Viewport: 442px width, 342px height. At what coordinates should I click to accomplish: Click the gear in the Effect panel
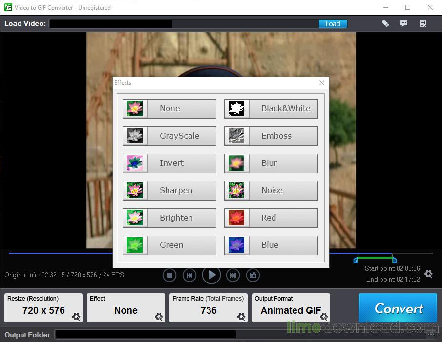point(159,317)
